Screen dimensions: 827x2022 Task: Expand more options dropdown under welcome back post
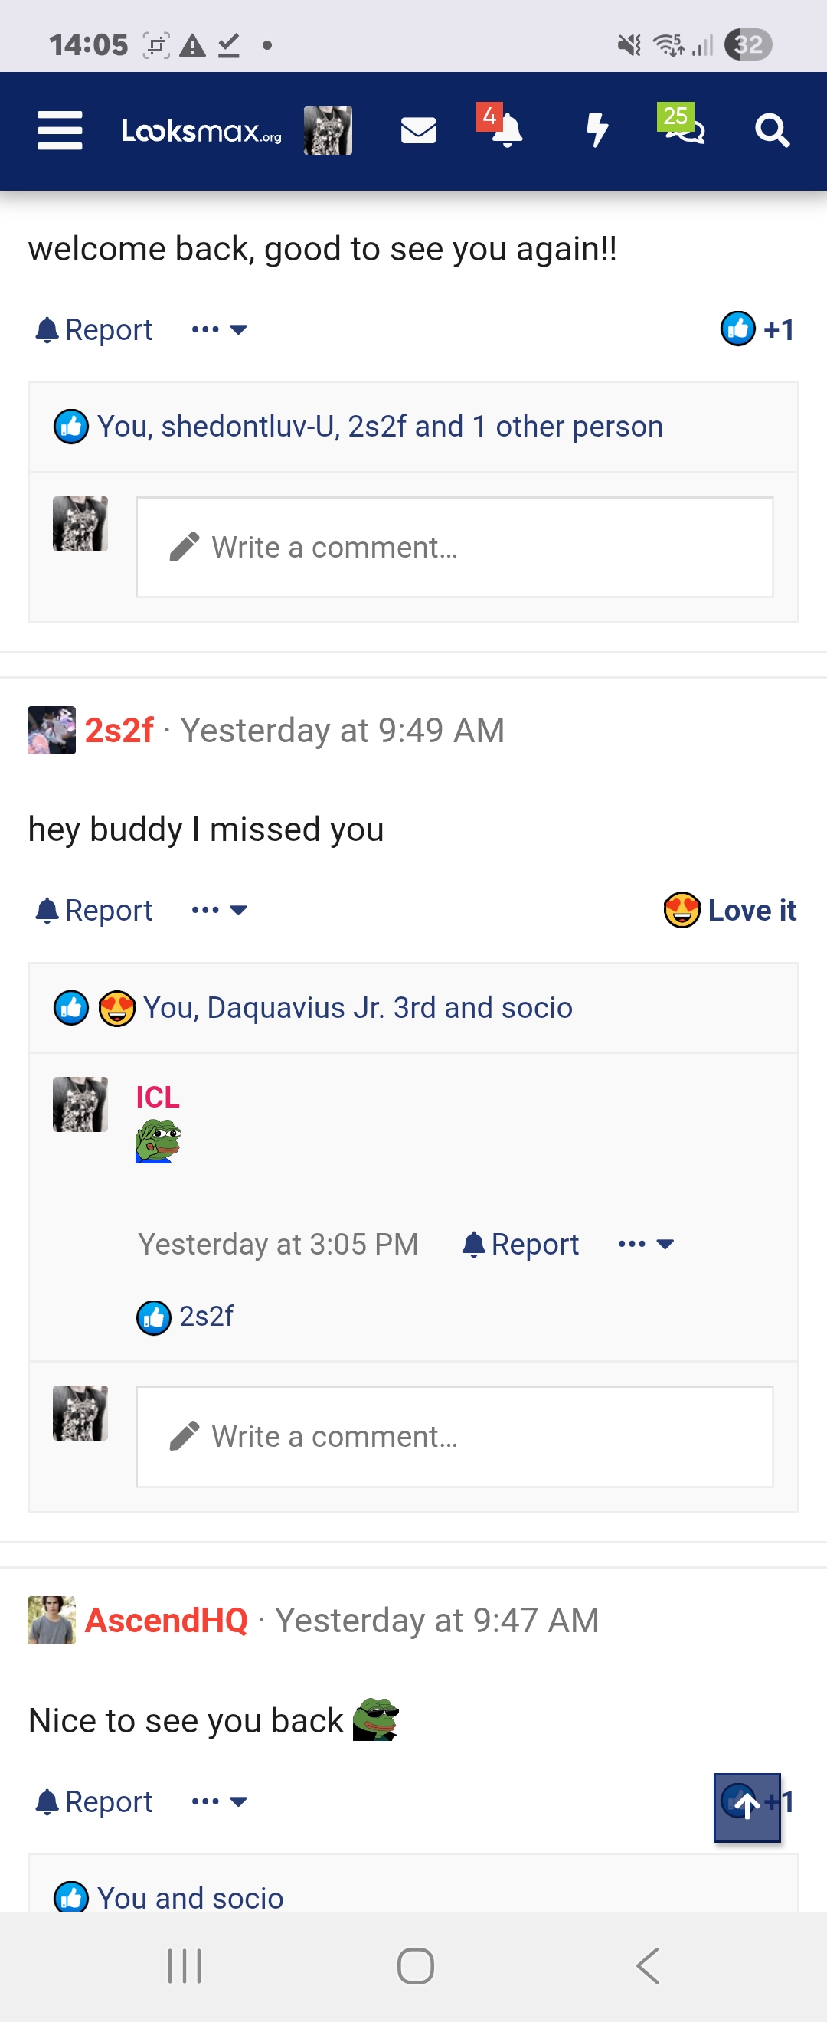[x=220, y=329]
